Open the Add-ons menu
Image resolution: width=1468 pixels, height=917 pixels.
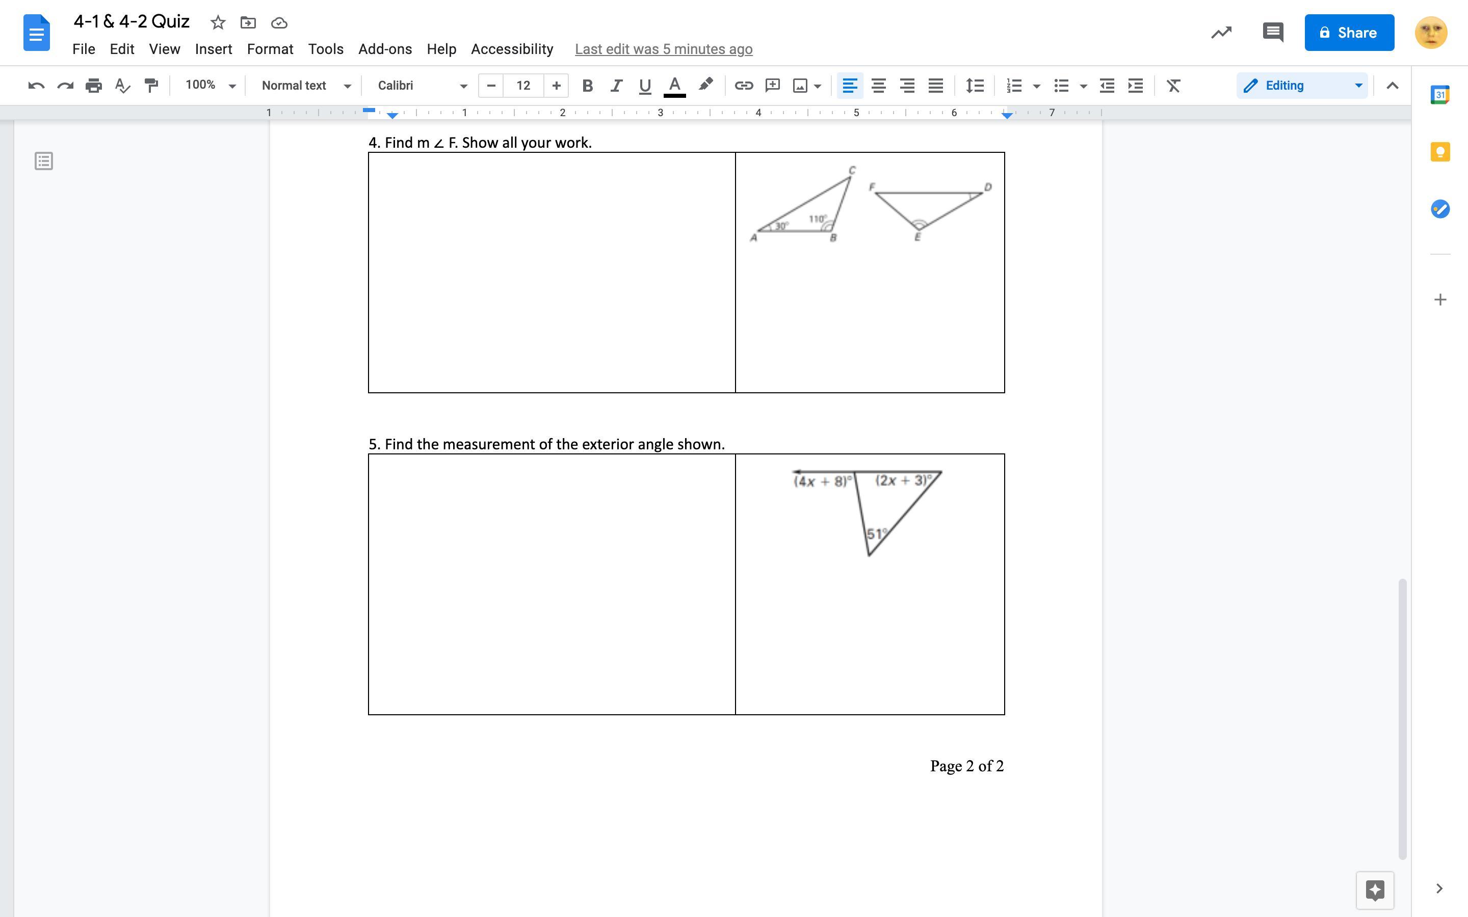(385, 49)
